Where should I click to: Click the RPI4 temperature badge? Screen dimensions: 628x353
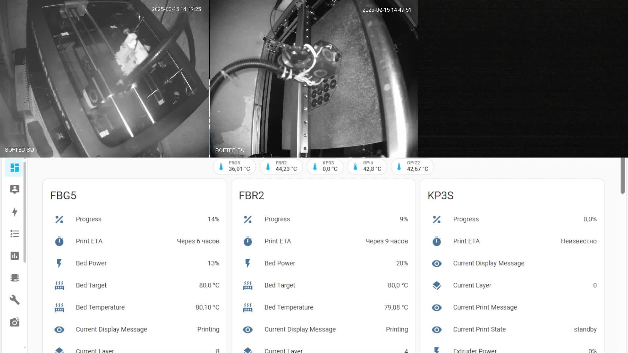(367, 167)
